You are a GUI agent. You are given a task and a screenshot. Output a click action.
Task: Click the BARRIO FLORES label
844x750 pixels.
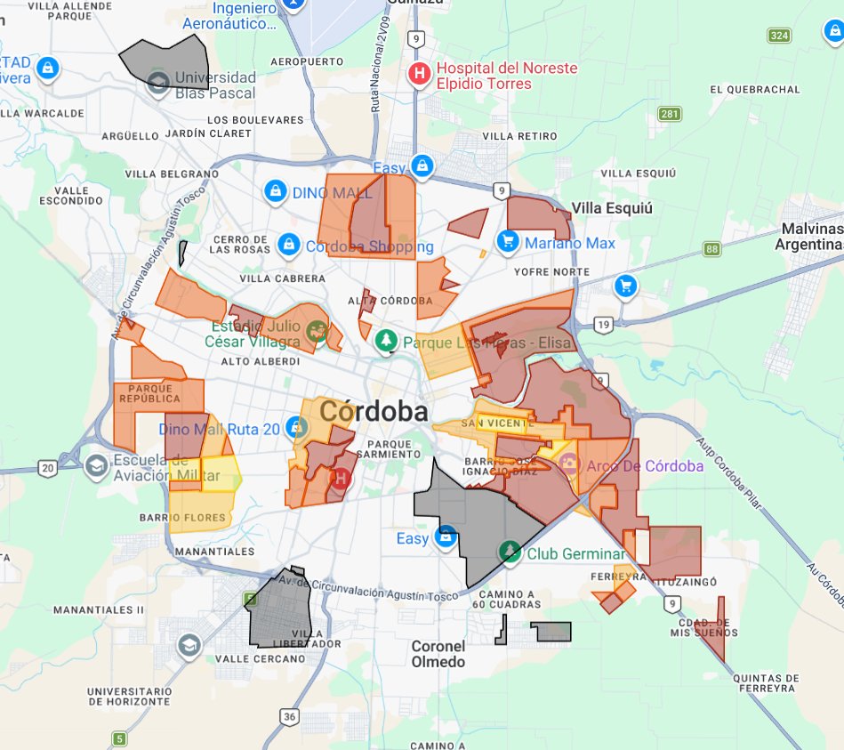182,518
